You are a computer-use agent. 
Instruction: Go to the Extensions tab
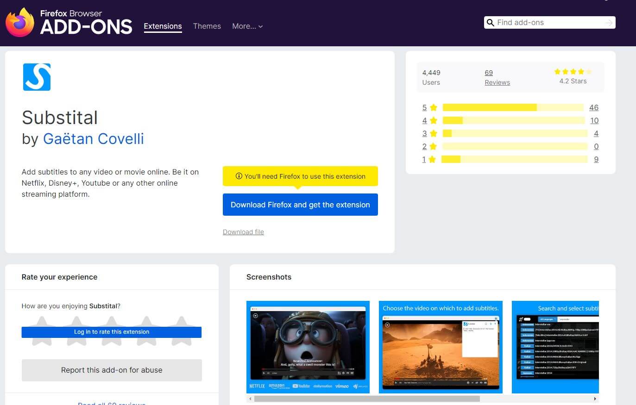click(x=163, y=26)
